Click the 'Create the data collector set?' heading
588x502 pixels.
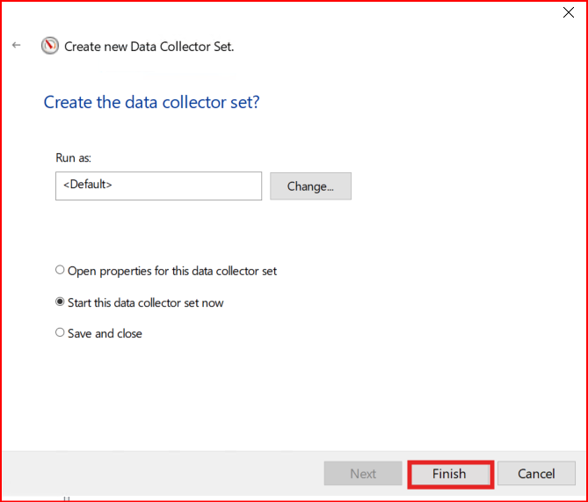151,102
